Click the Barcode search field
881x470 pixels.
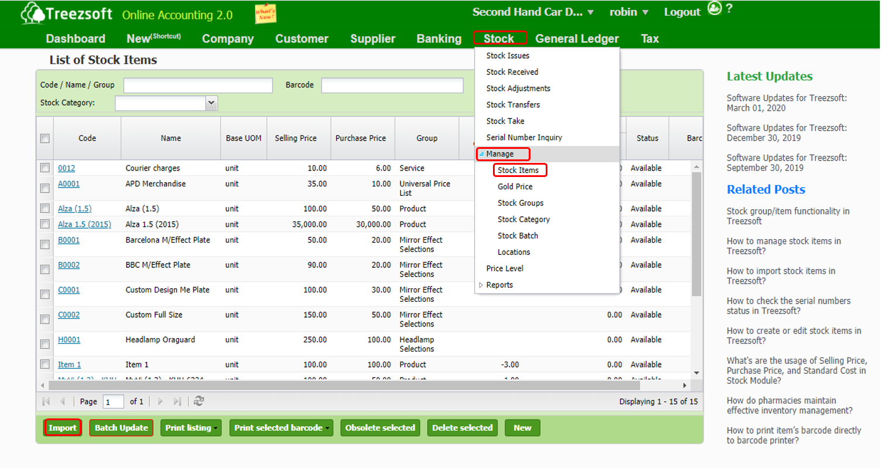point(392,86)
